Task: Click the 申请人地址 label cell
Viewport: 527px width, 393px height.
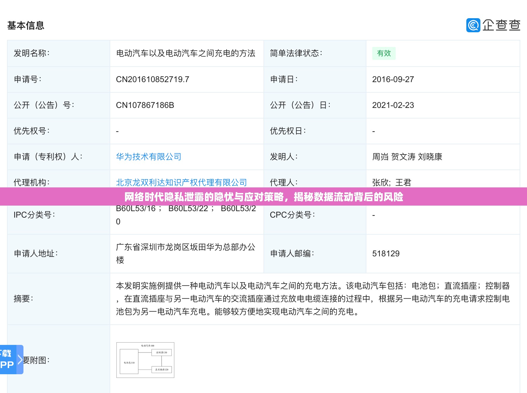Action: (59, 254)
